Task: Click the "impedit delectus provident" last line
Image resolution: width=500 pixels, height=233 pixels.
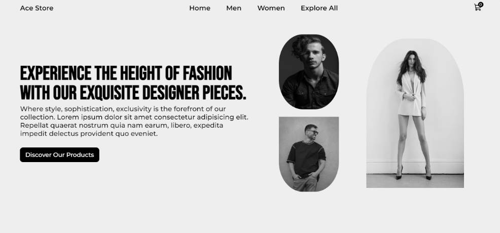Action: tap(89, 134)
